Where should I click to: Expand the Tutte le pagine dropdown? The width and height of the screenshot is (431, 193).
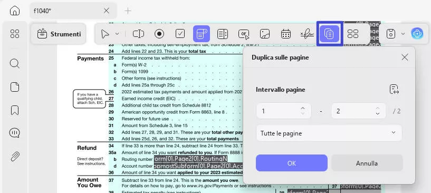coord(329,133)
